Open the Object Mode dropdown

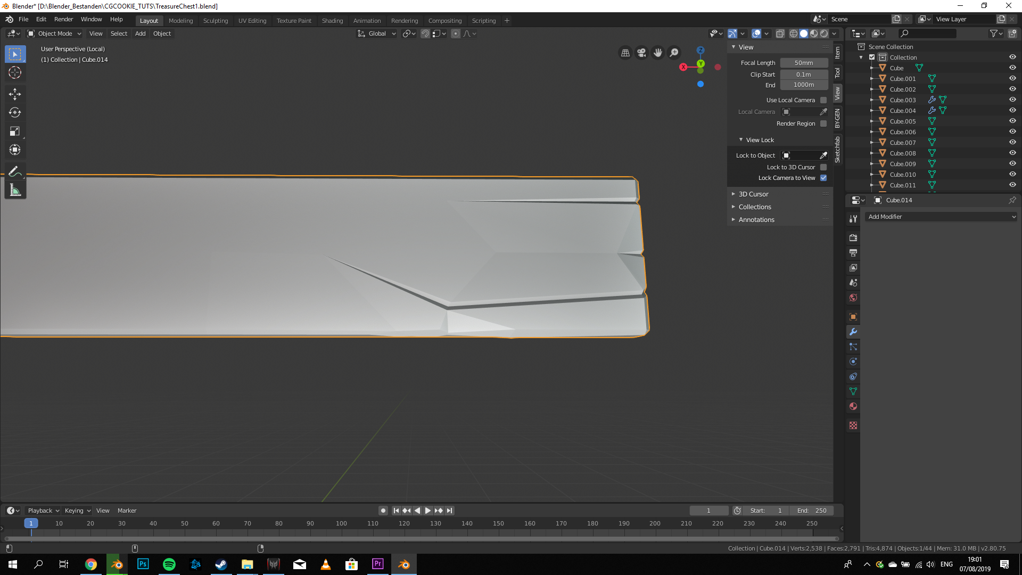54,34
